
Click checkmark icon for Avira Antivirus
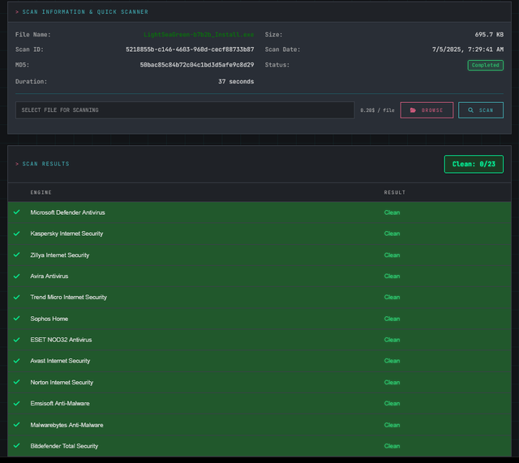coord(16,276)
